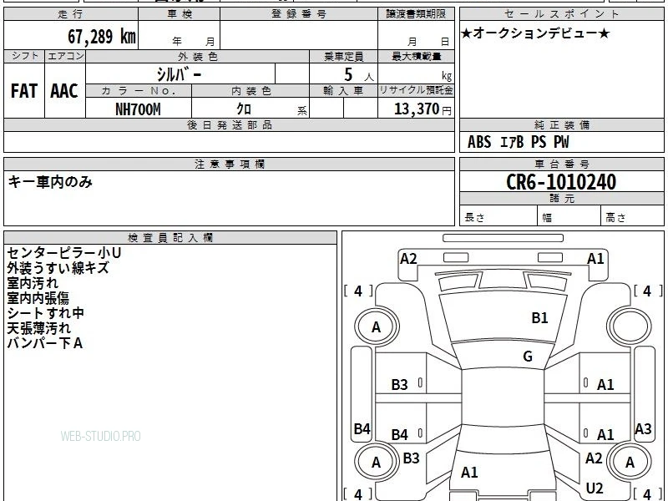Select the equipment text ABS エアB PS PW
Image resolution: width=668 pixels, height=501 pixels.
tap(518, 142)
